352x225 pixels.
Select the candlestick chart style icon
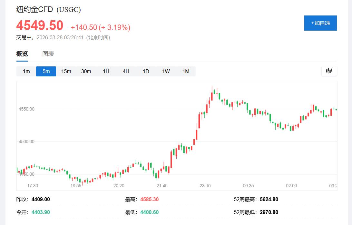pyautogui.click(x=329, y=71)
